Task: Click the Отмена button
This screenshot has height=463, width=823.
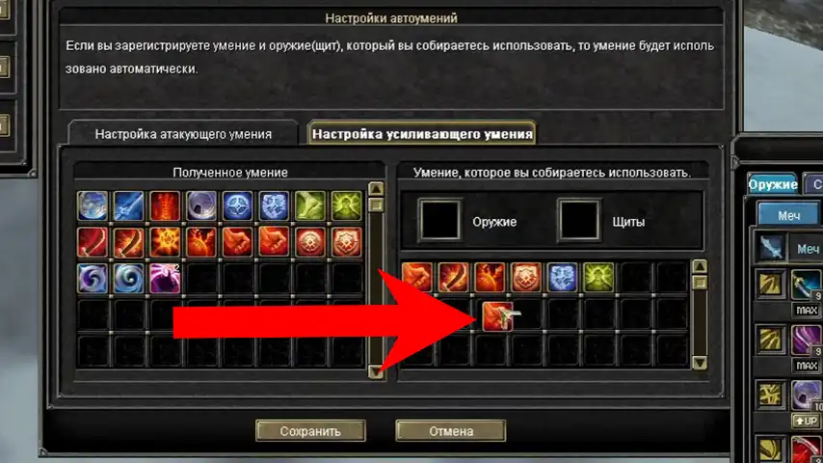Action: tap(451, 431)
